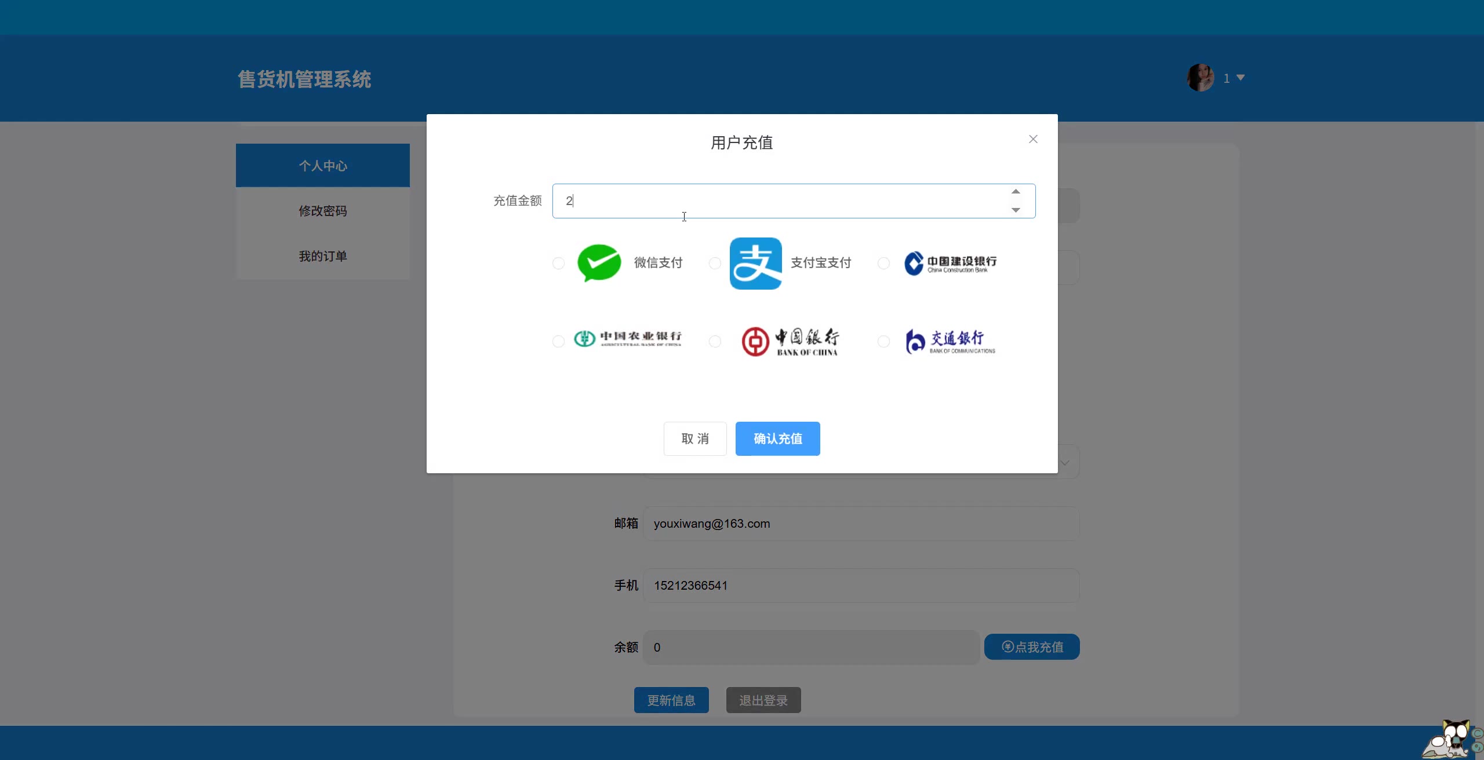Click the user avatar picture
Screen dimensions: 1484x760
coord(1201,78)
